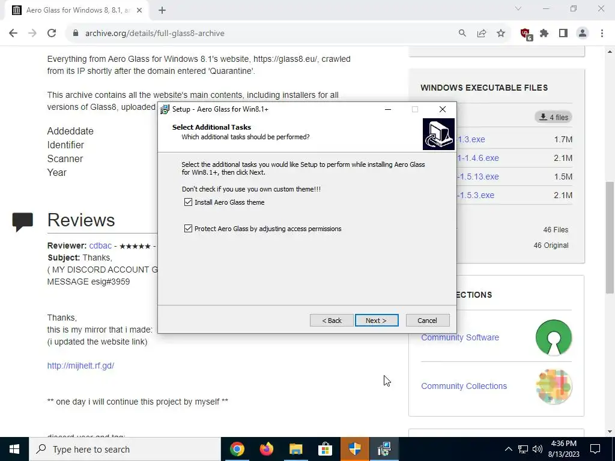The height and width of the screenshot is (461, 615).
Task: Open Chrome's three-dot menu
Action: pyautogui.click(x=602, y=34)
